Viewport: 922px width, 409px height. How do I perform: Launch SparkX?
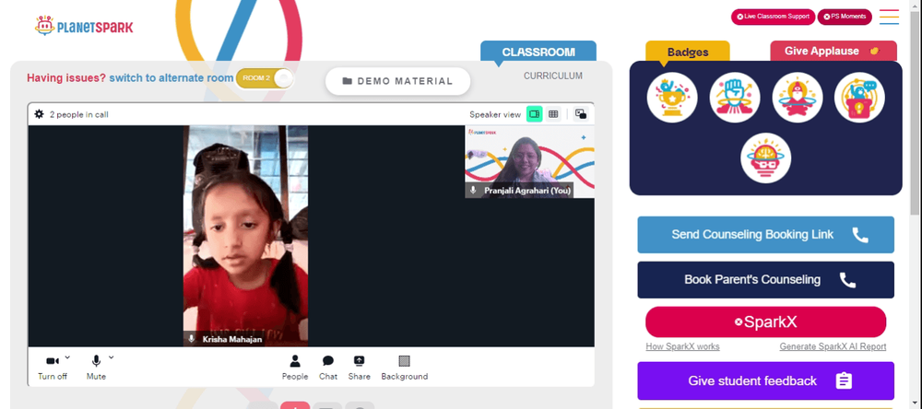click(x=765, y=322)
